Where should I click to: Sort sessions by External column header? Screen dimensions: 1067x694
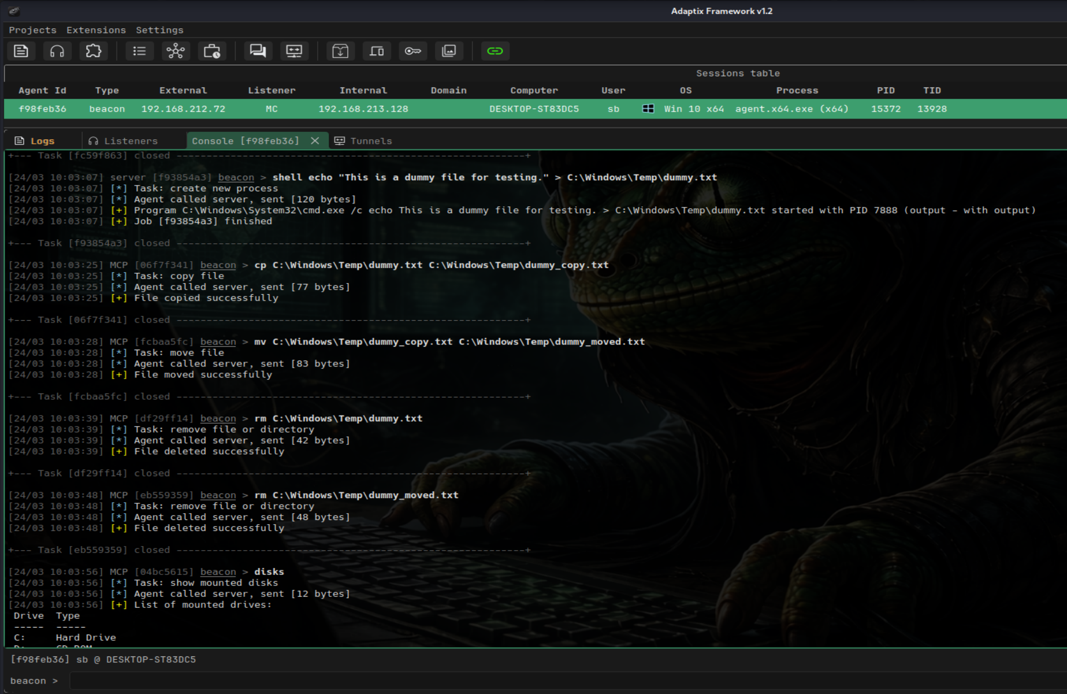pos(183,91)
